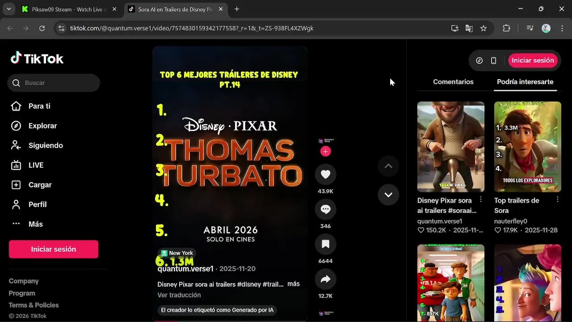The width and height of the screenshot is (572, 322).
Task: Switch to Podría interesarte tab
Action: click(x=525, y=82)
